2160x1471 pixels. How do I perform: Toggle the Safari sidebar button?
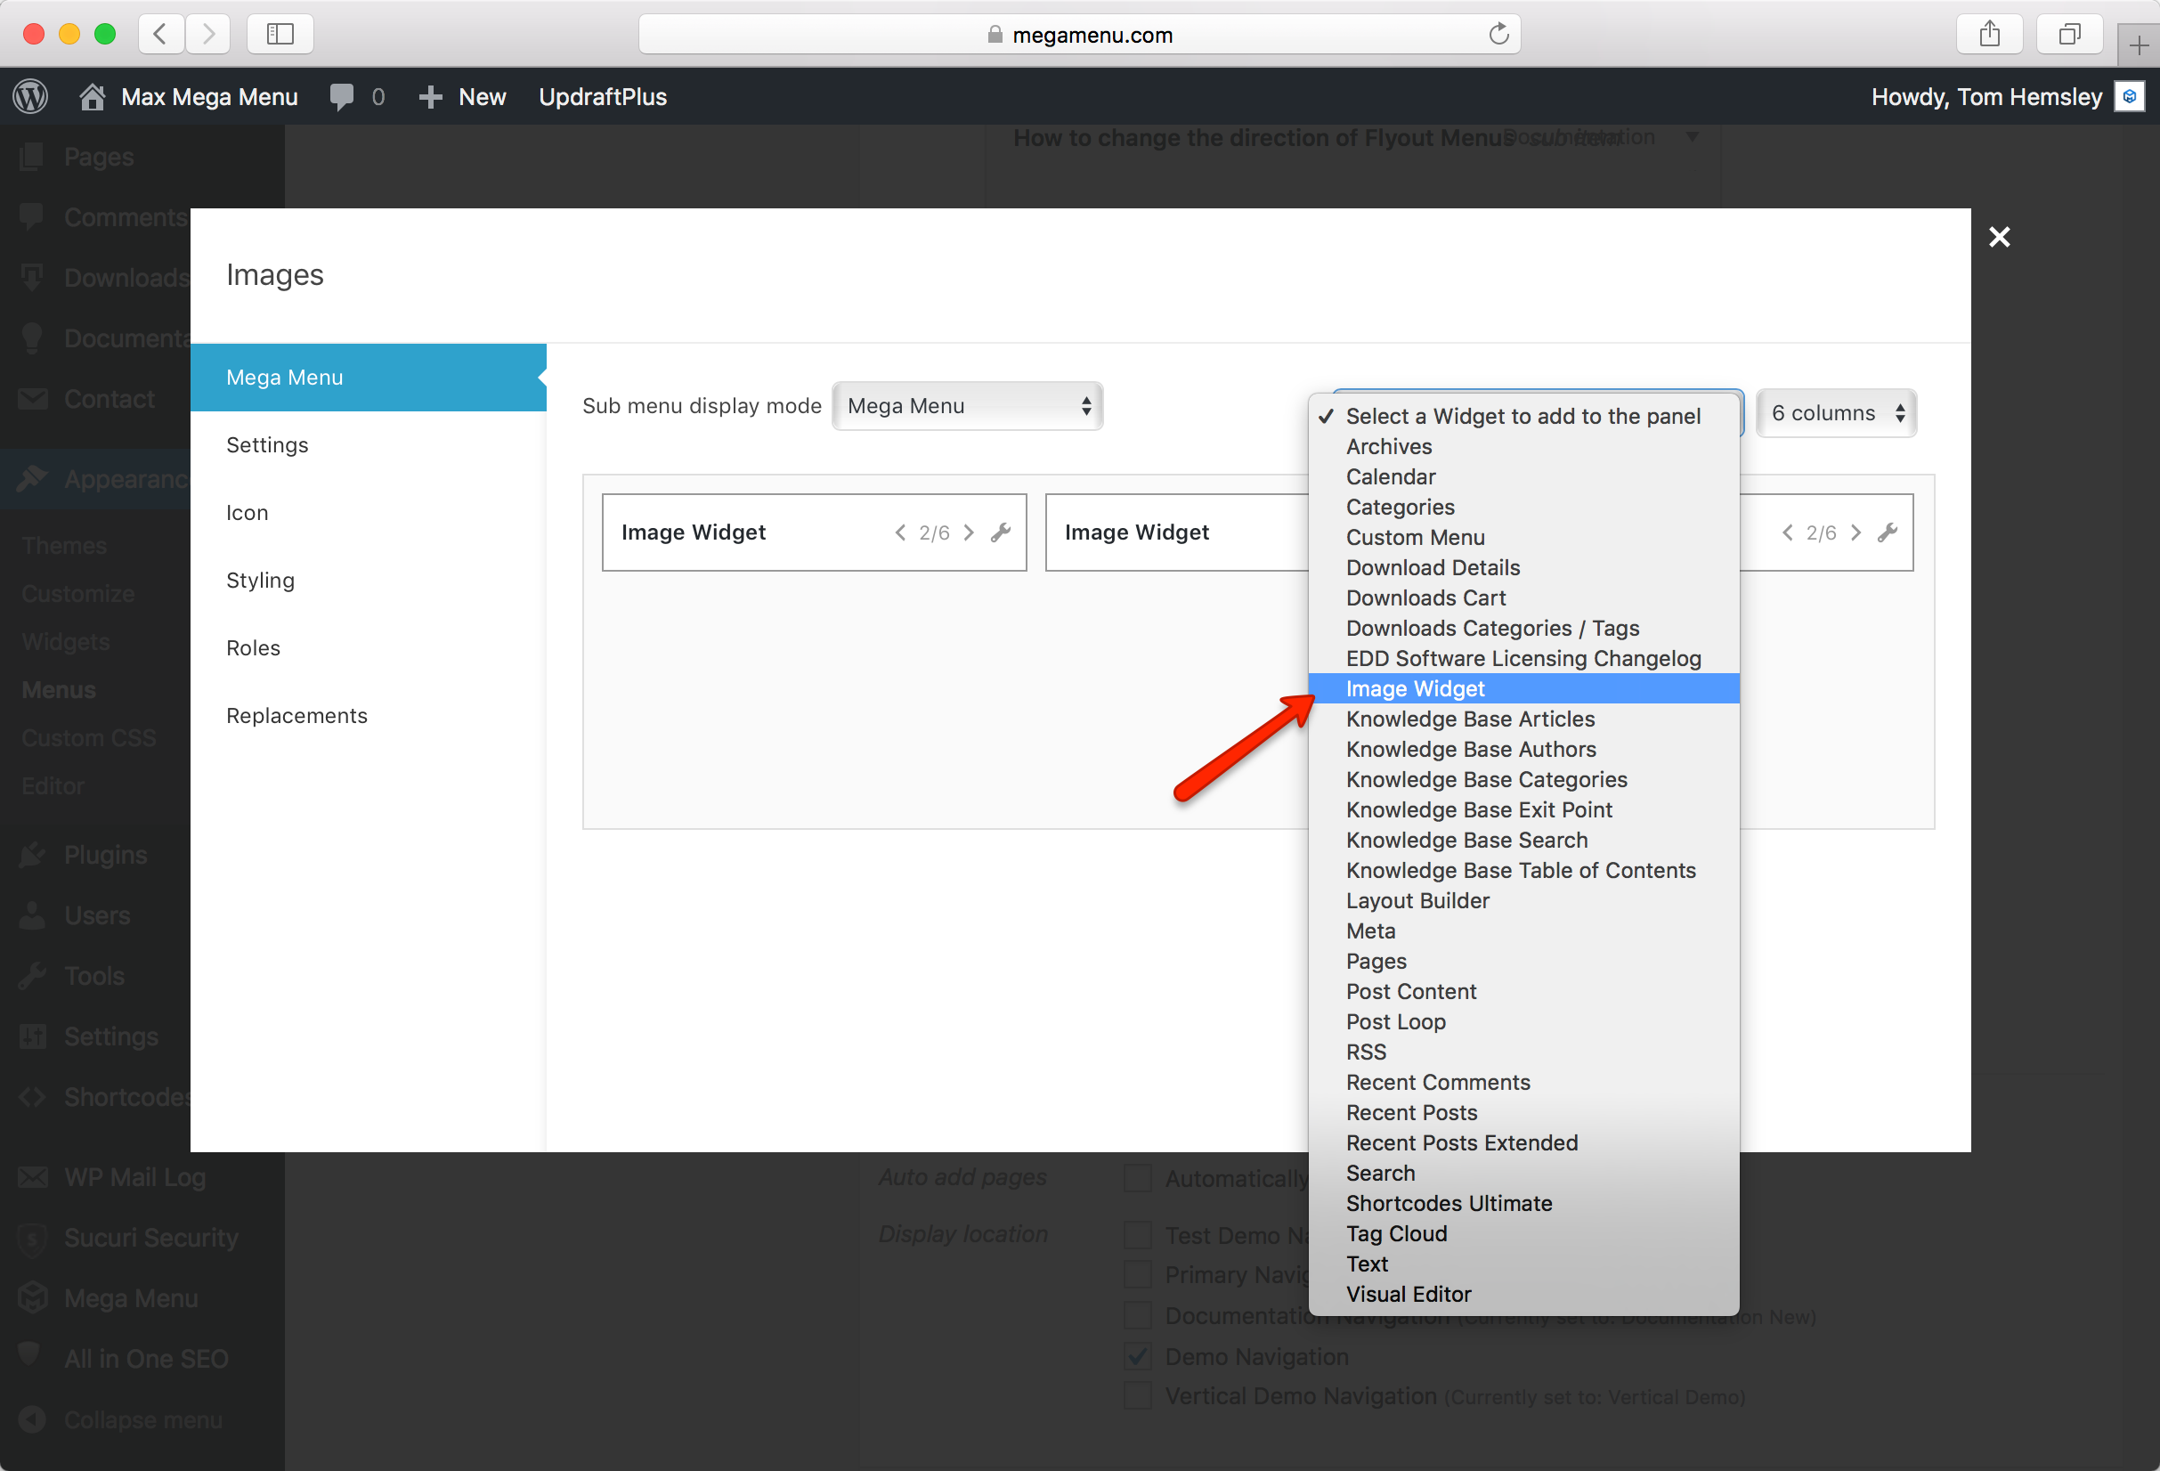pos(280,35)
